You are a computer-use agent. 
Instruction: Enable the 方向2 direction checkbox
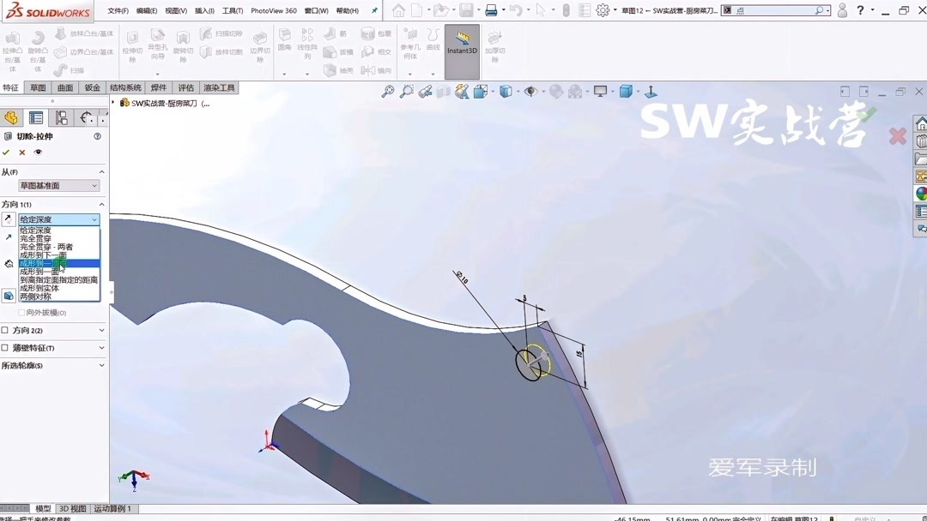[7, 329]
